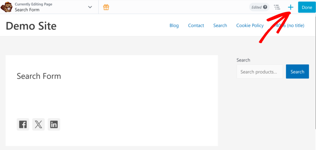Go to the Blog menu item
This screenshot has width=316, height=150.
coord(174,25)
